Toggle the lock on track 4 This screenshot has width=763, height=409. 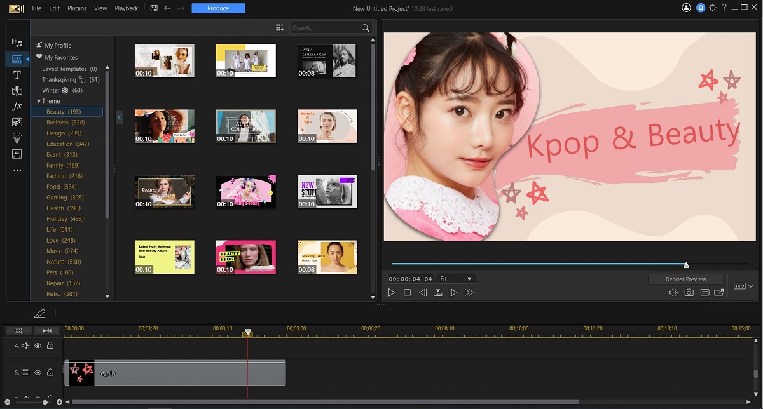pyautogui.click(x=50, y=345)
